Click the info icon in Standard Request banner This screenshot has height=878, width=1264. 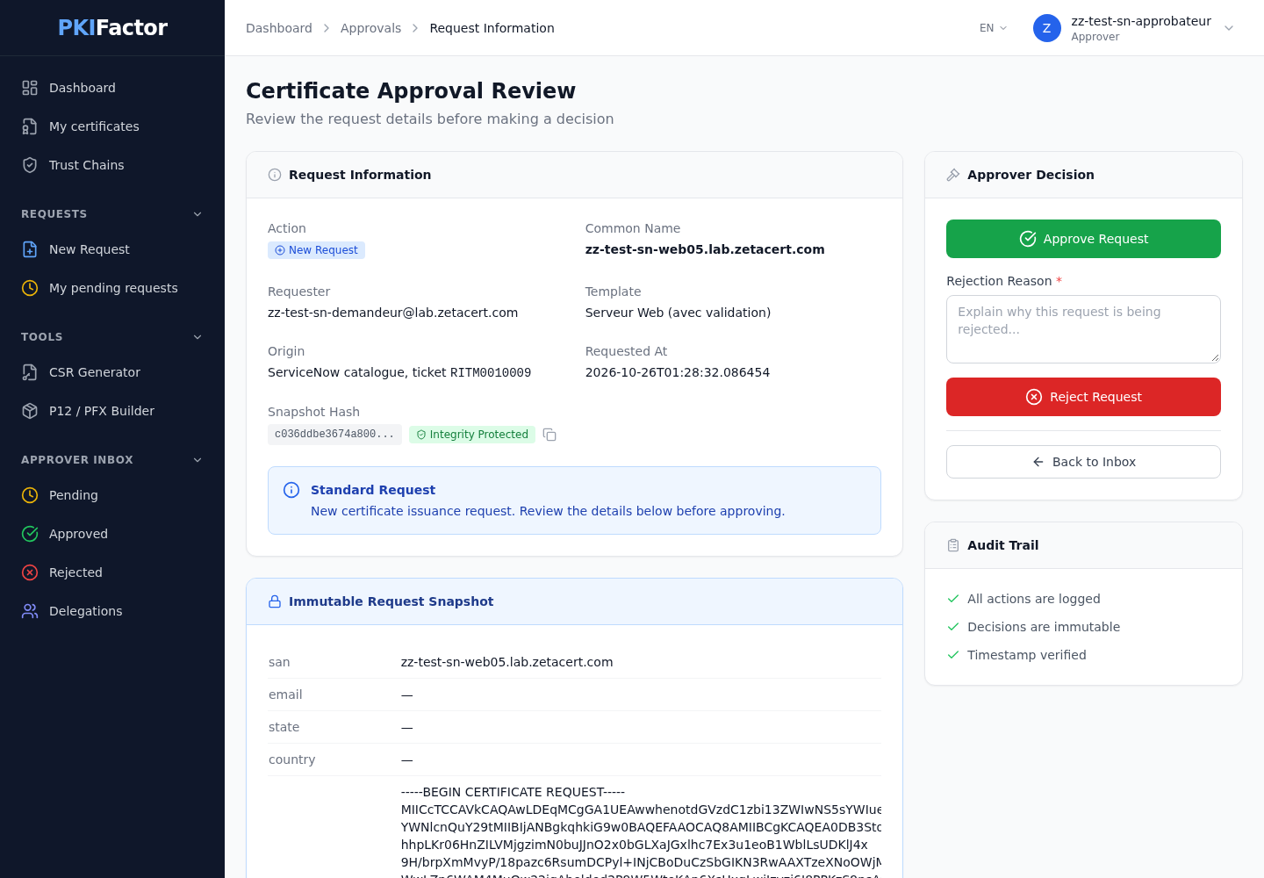291,490
